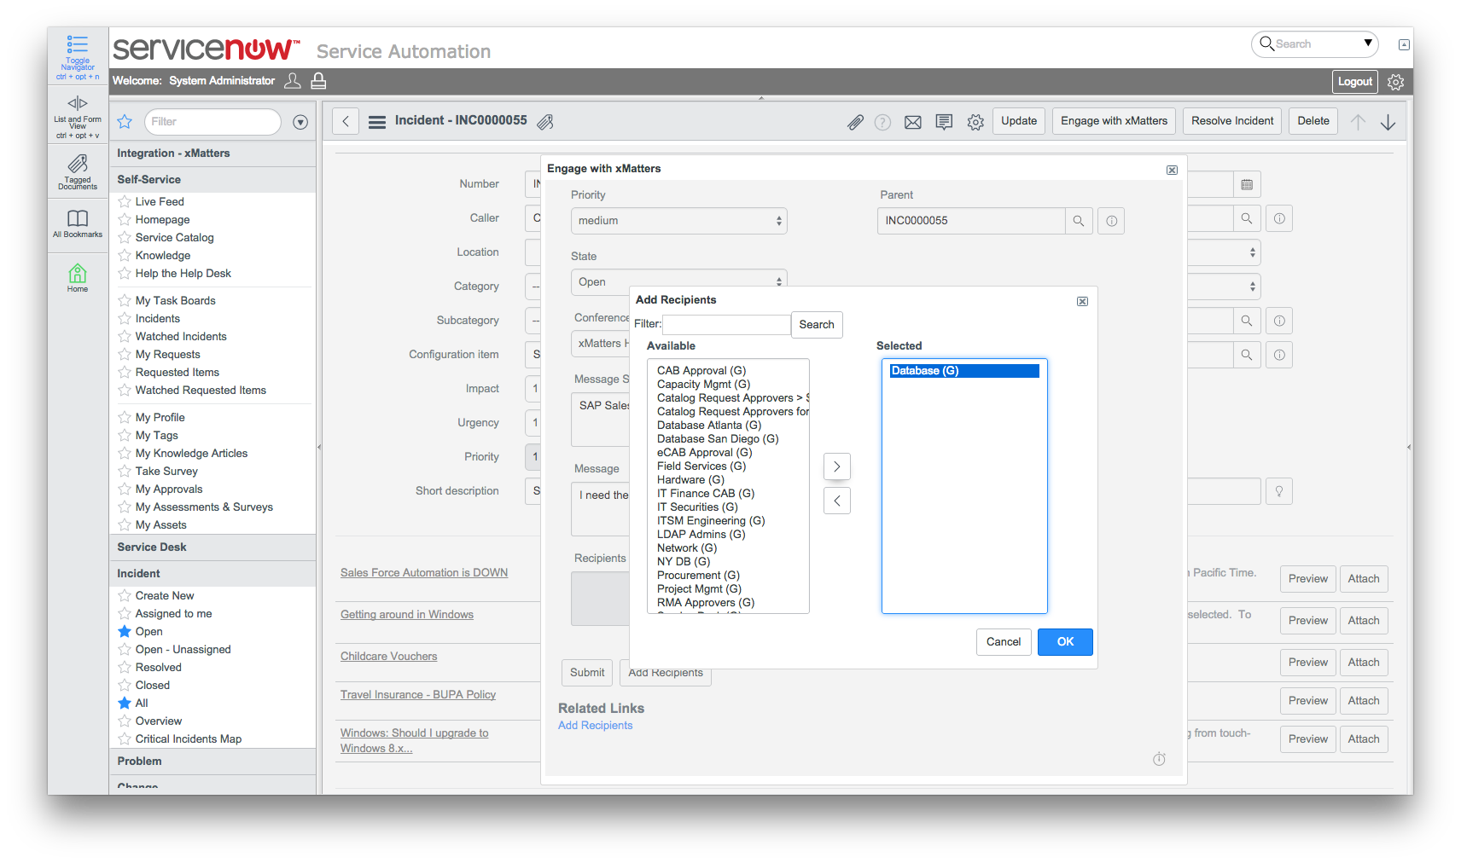Open the form settings gear icon

(975, 121)
